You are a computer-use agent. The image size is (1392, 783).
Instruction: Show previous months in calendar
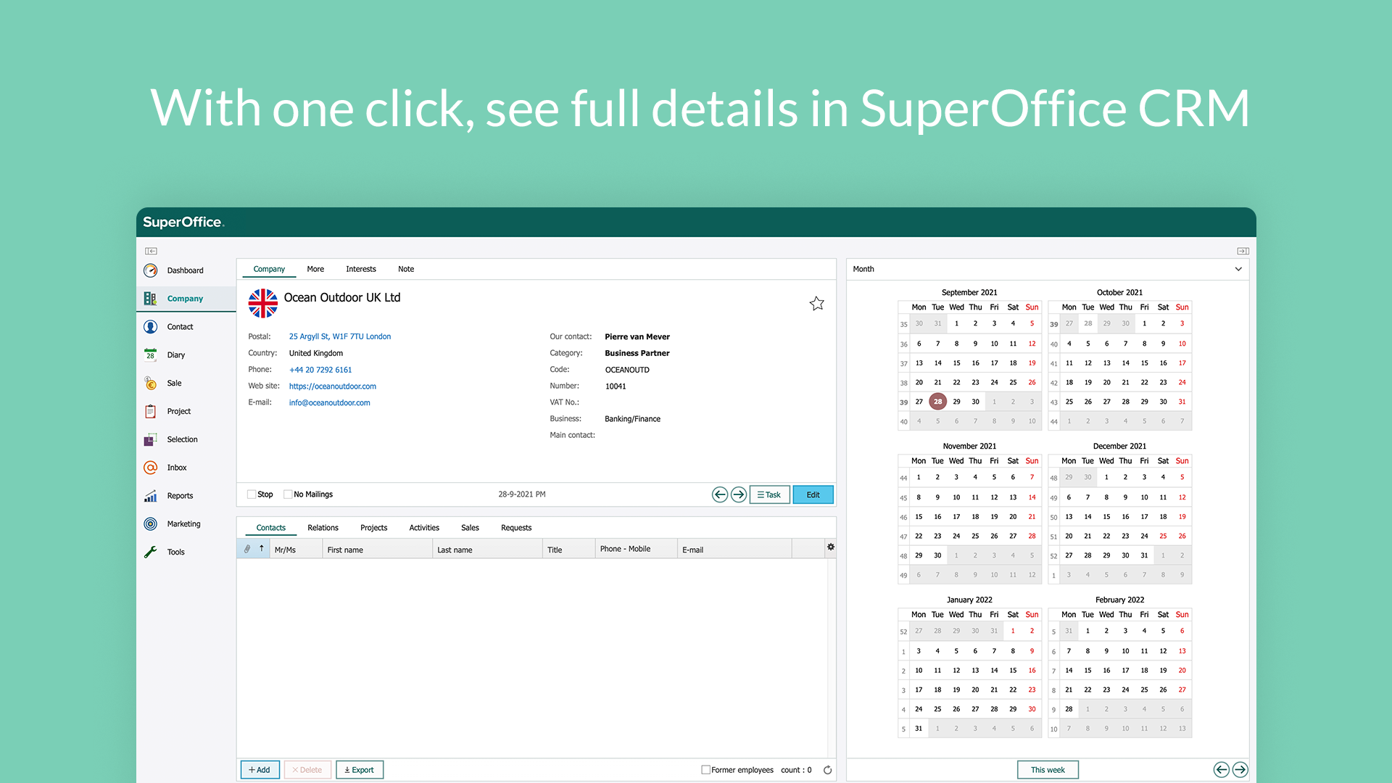click(1222, 769)
